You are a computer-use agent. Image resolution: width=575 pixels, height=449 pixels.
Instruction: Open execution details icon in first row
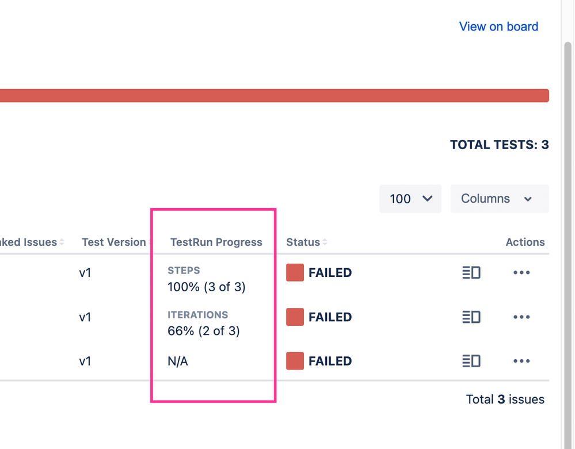point(471,273)
